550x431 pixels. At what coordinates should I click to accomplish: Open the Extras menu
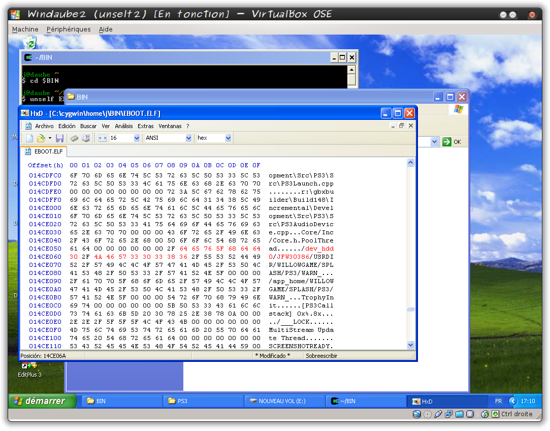point(146,127)
